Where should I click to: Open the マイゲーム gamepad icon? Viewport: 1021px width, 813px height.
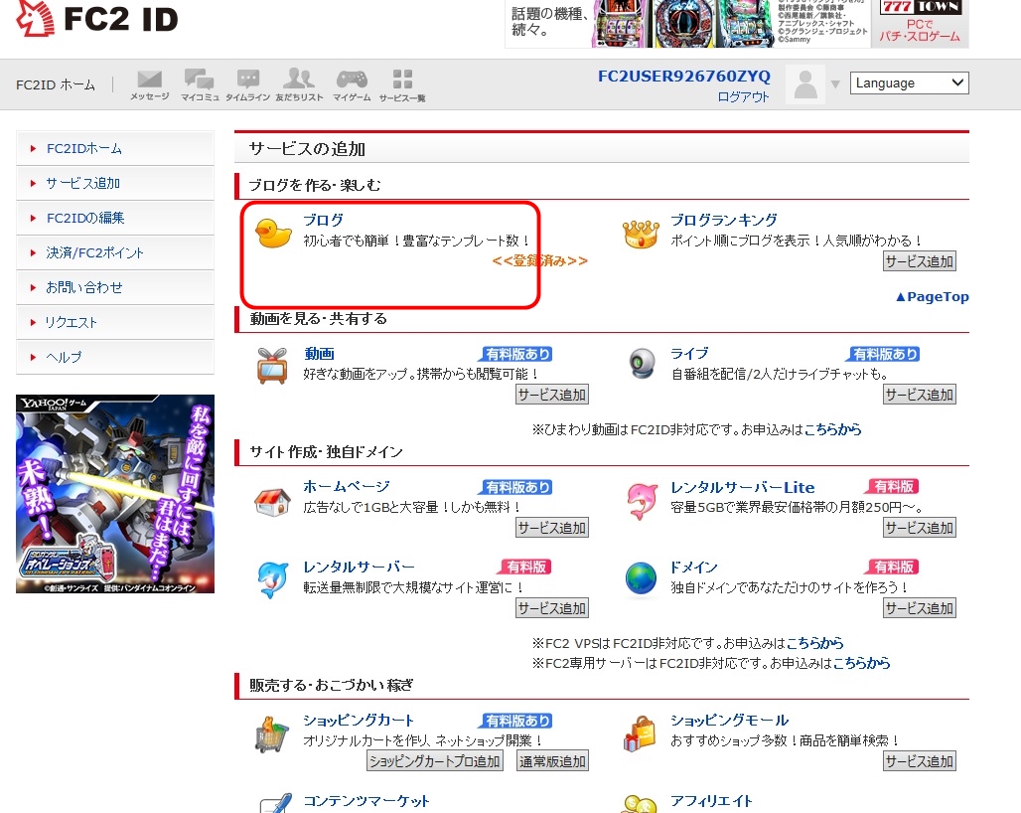352,84
